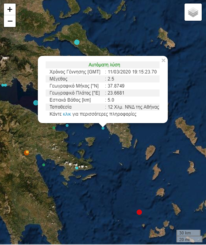Screen dimensions: 206x245
Task: Click the 20 mi scale bar label
Action: pos(184,240)
